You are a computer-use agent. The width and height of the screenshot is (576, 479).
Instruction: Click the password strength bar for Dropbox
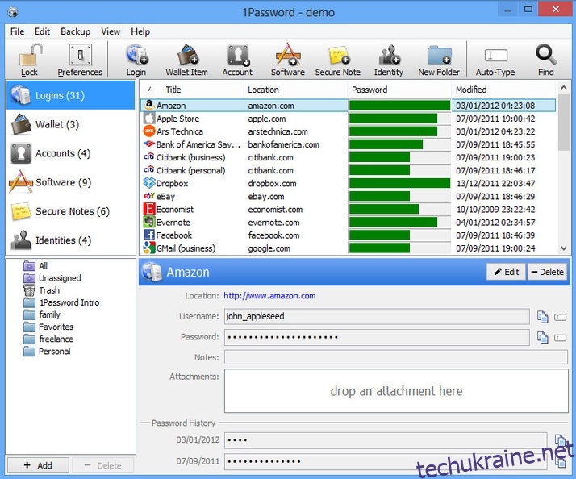[399, 183]
